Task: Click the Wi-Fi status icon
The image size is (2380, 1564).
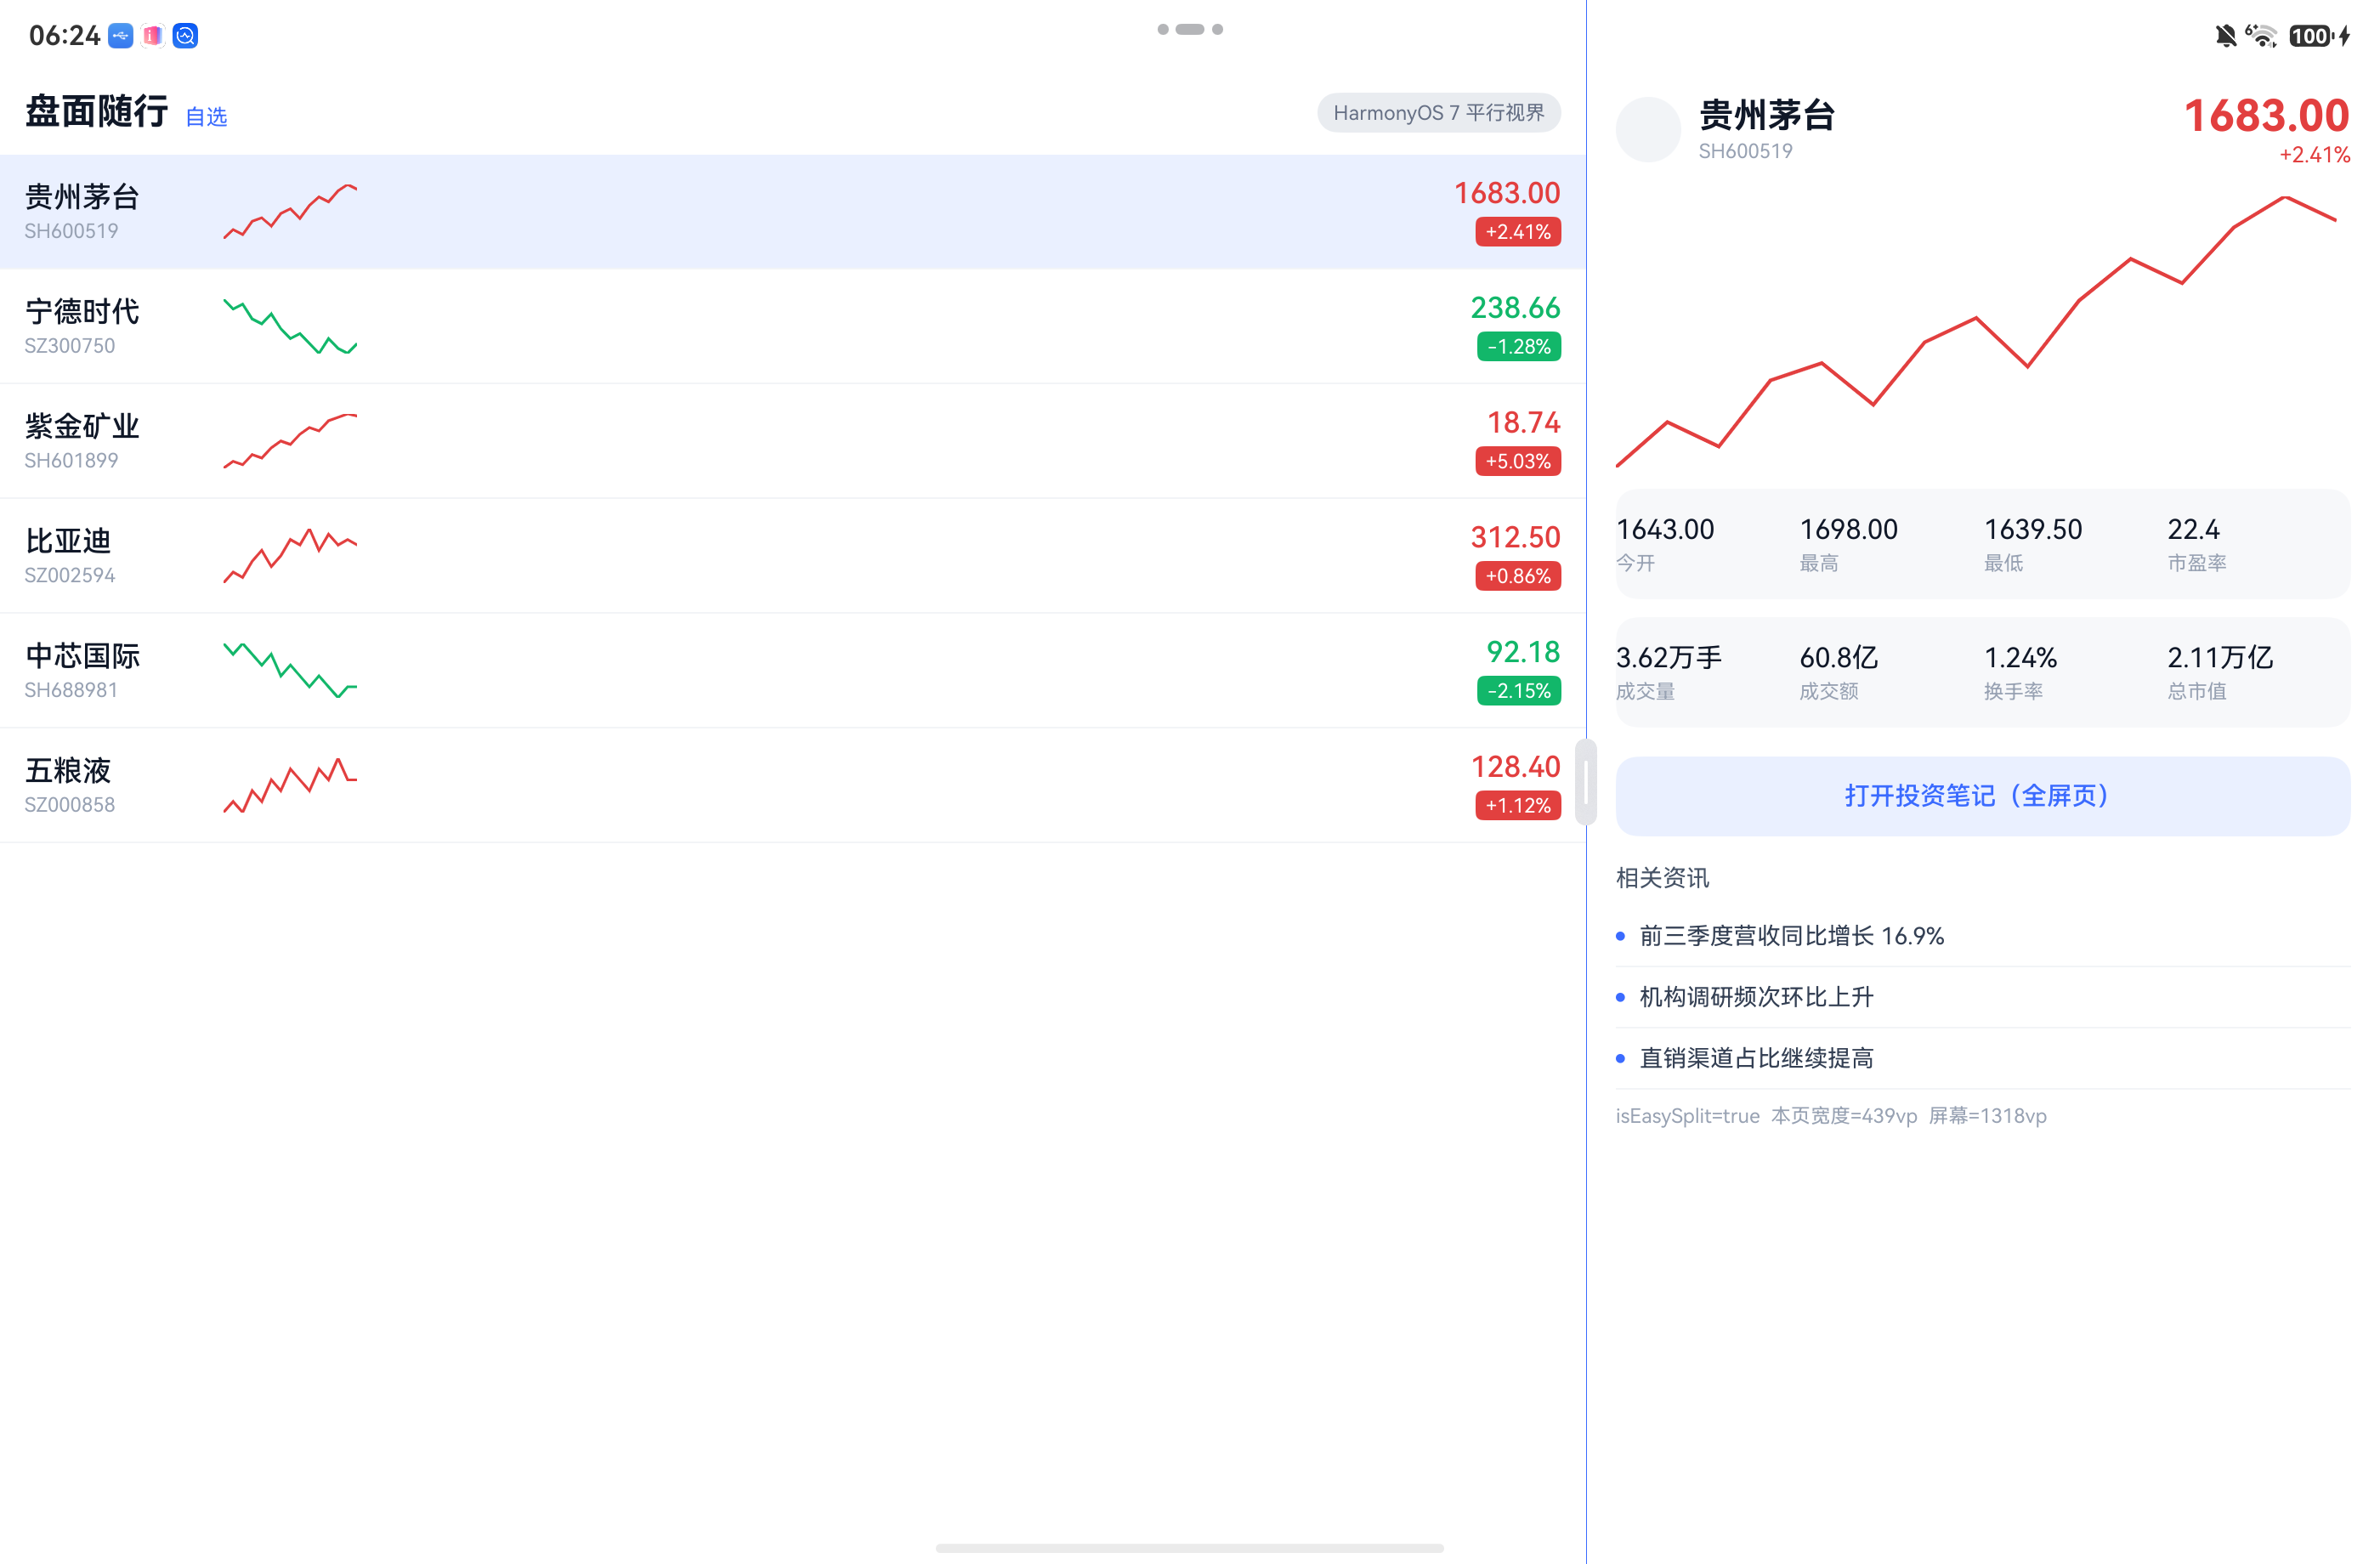Action: pyautogui.click(x=2262, y=36)
